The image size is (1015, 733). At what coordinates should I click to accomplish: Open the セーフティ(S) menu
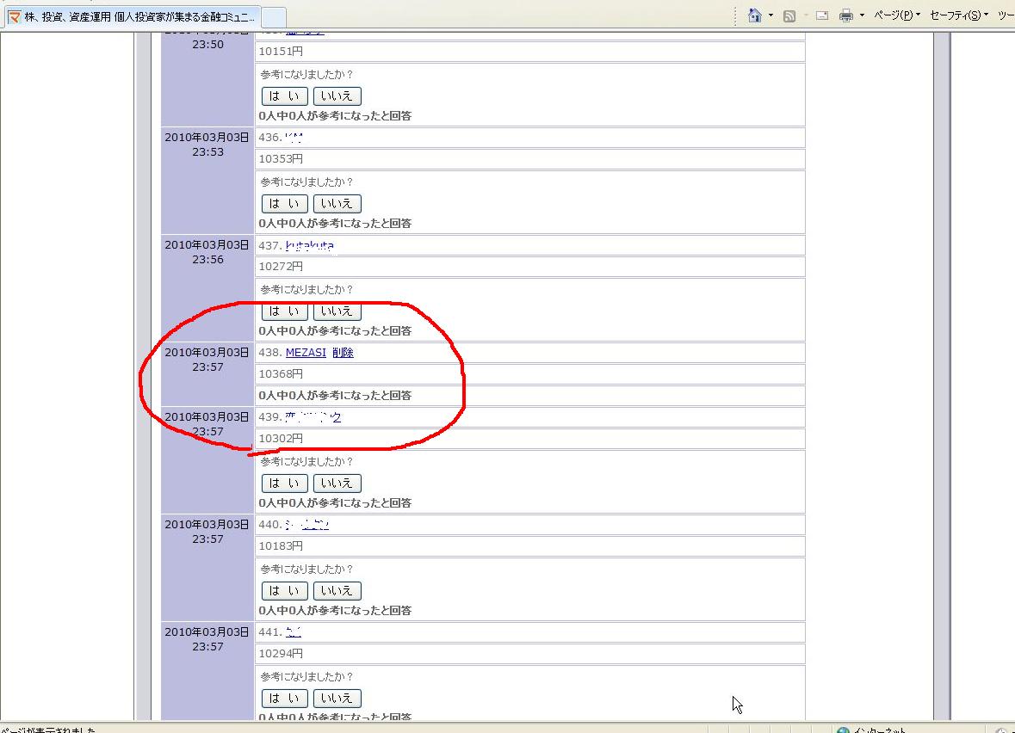tap(958, 15)
